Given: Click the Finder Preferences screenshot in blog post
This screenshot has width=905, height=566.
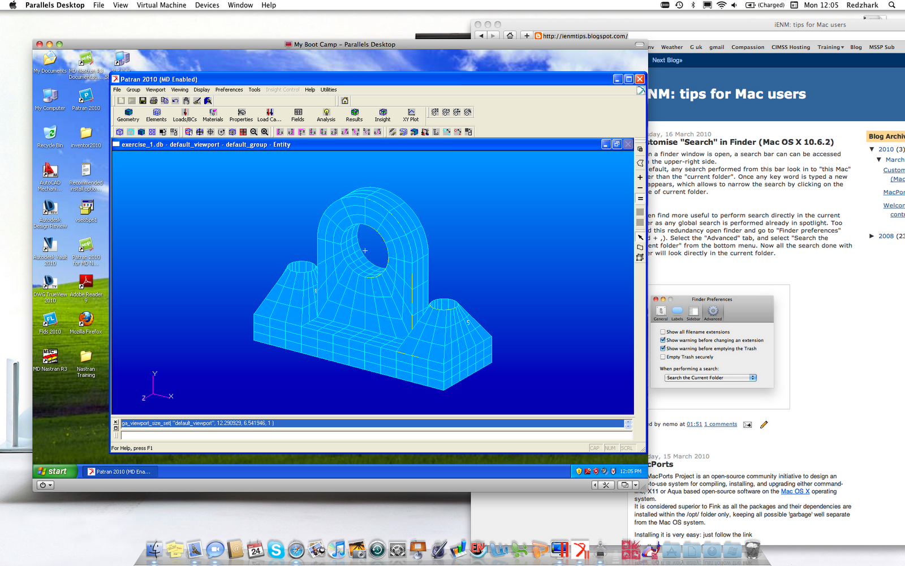Looking at the screenshot, I should click(712, 342).
